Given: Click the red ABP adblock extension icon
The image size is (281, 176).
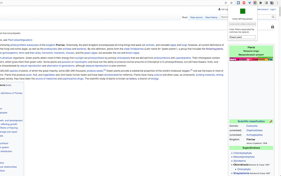Looking at the screenshot, I should 244,3.
